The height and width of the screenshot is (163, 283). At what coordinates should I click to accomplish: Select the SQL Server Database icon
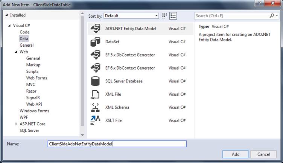(x=95, y=81)
